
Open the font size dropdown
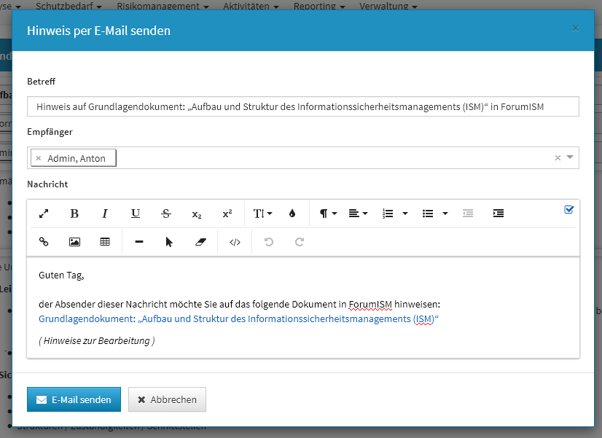point(262,214)
